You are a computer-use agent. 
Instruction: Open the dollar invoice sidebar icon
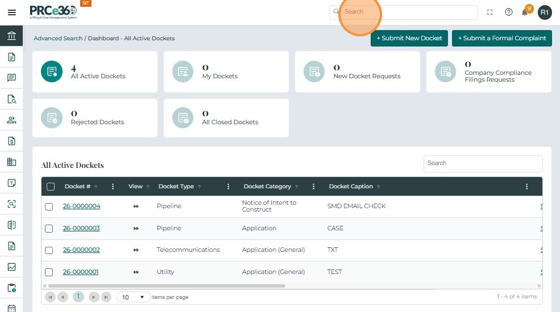[x=11, y=141]
